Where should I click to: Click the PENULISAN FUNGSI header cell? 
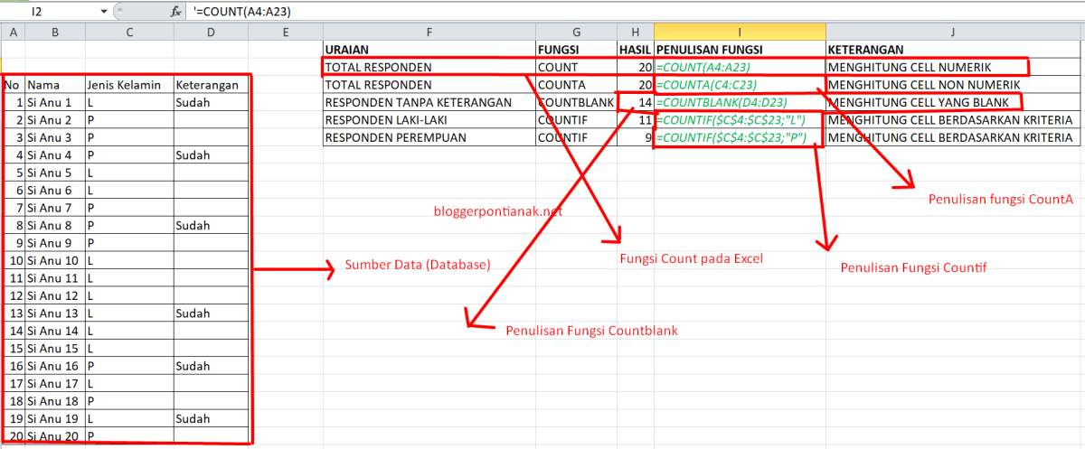(x=739, y=50)
